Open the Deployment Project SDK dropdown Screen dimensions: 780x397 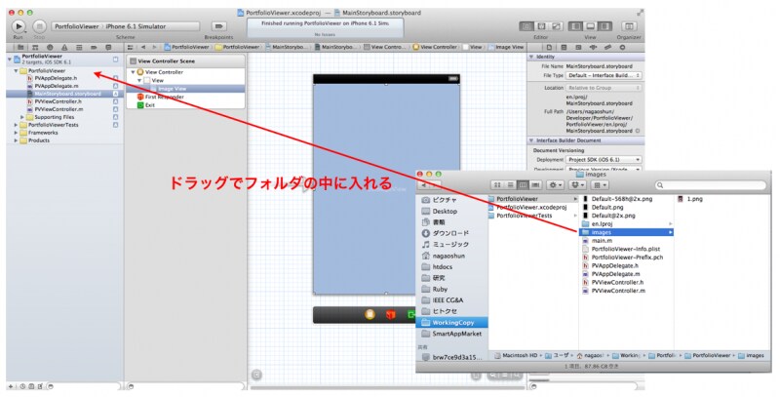pyautogui.click(x=604, y=160)
